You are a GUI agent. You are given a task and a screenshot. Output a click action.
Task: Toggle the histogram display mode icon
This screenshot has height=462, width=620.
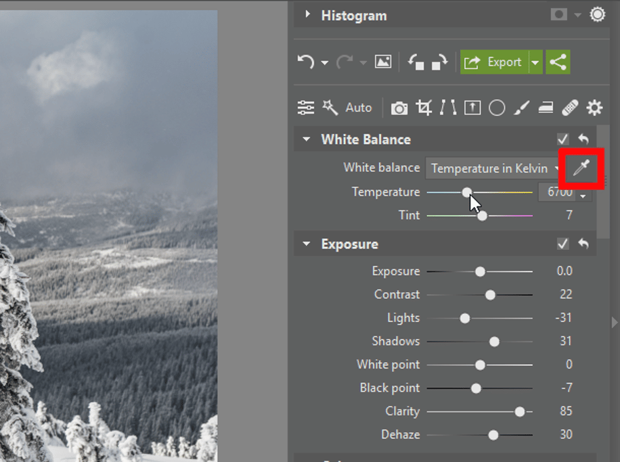click(x=558, y=15)
